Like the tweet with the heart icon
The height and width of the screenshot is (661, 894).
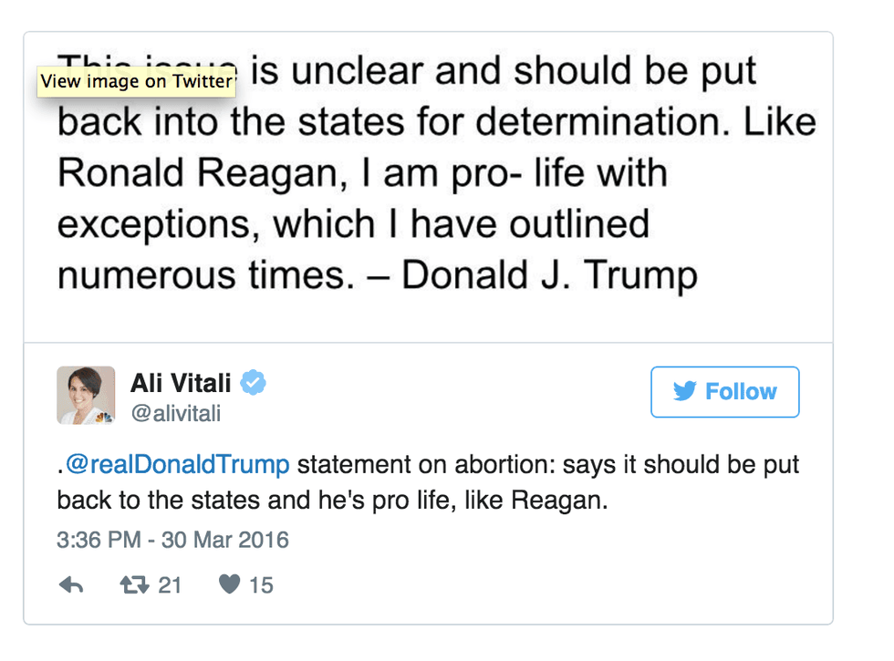pyautogui.click(x=229, y=585)
